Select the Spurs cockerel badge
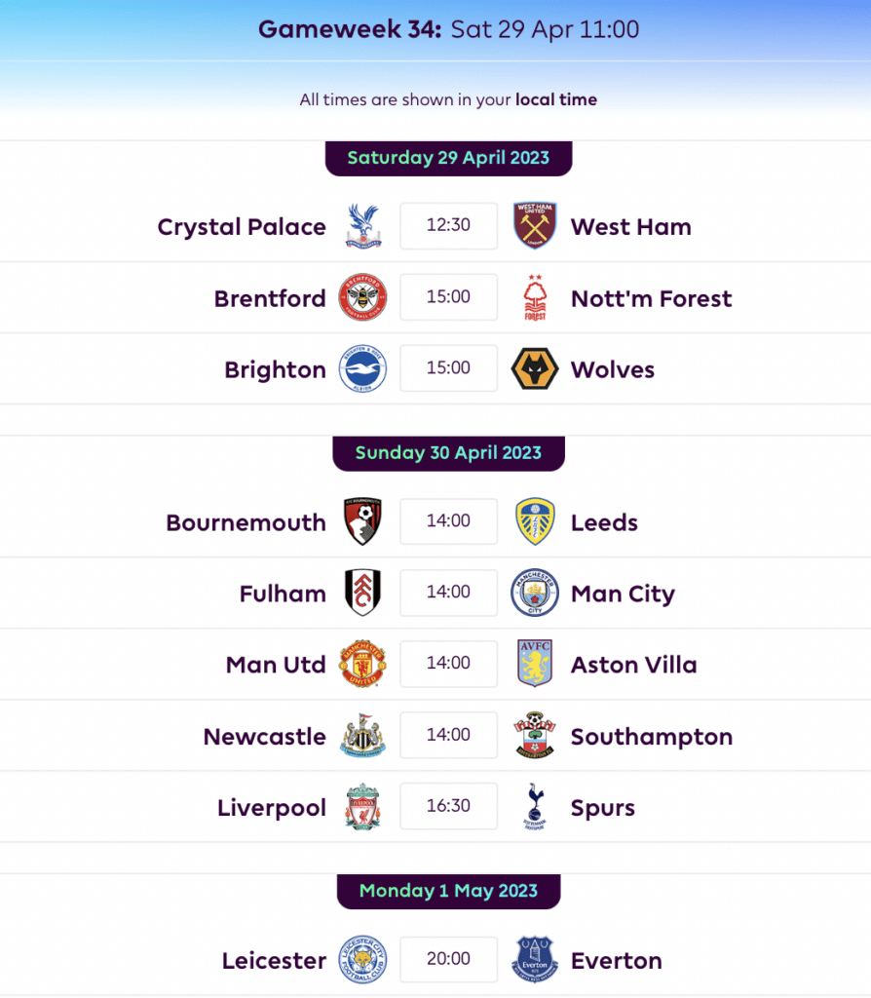The image size is (871, 998). (535, 806)
